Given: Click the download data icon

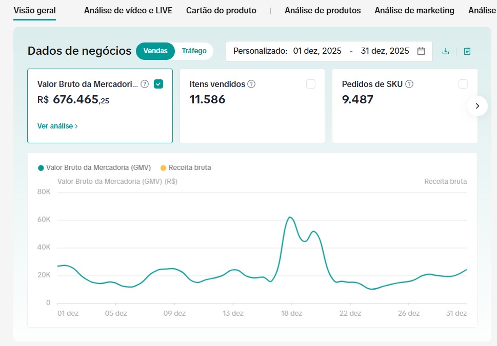Looking at the screenshot, I should pyautogui.click(x=446, y=51).
